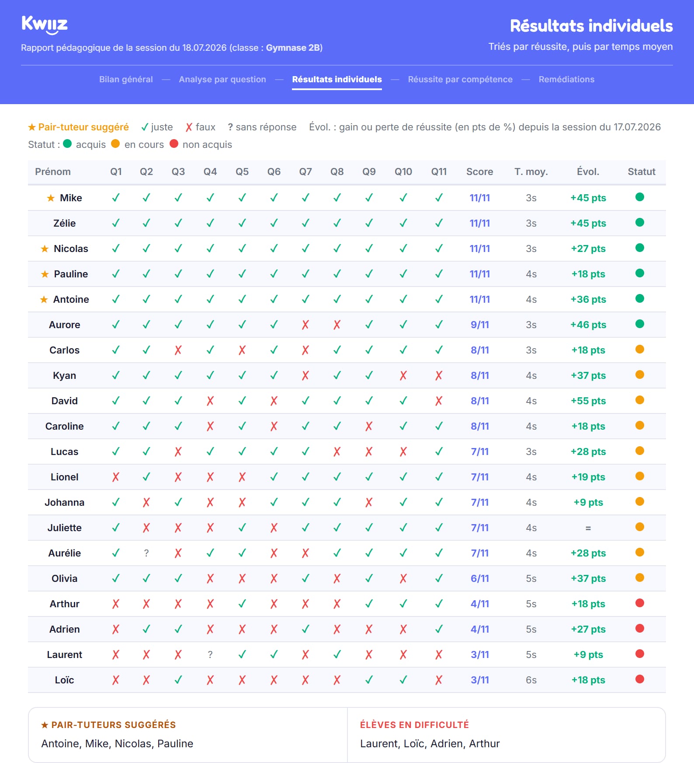Click Olivia's red X in Q10
Viewport: 694px width, 763px height.
click(403, 578)
